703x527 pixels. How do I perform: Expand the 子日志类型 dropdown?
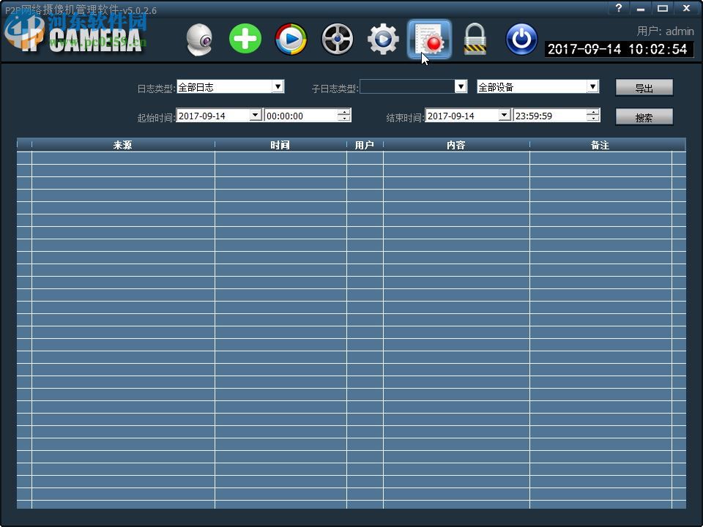pyautogui.click(x=461, y=86)
